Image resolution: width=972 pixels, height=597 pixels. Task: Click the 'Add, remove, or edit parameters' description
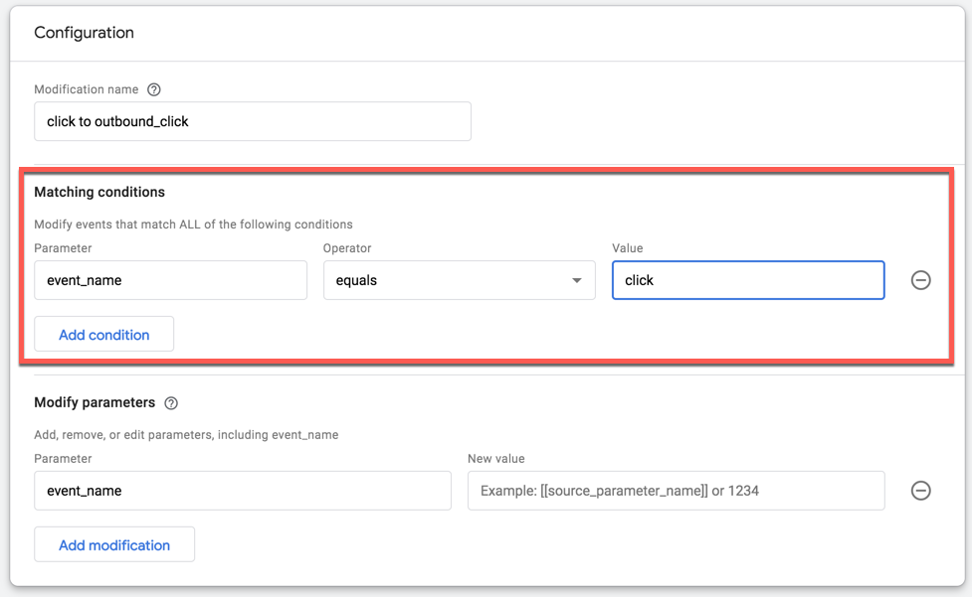tap(186, 434)
